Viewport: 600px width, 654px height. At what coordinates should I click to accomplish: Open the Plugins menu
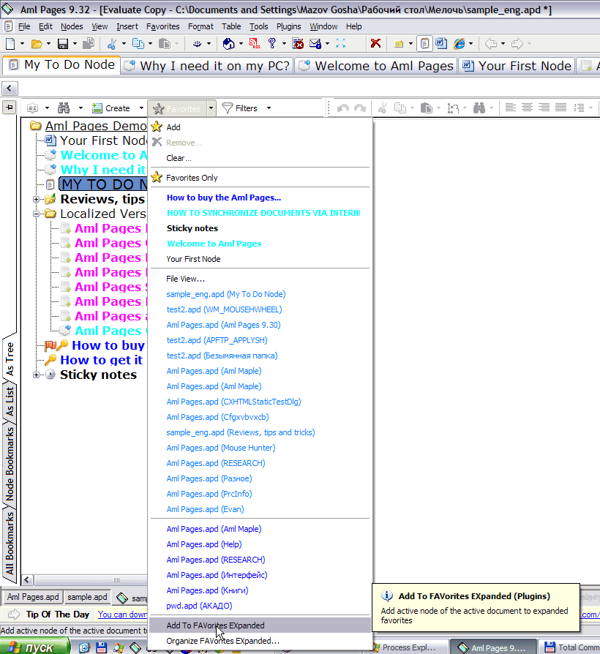[289, 26]
